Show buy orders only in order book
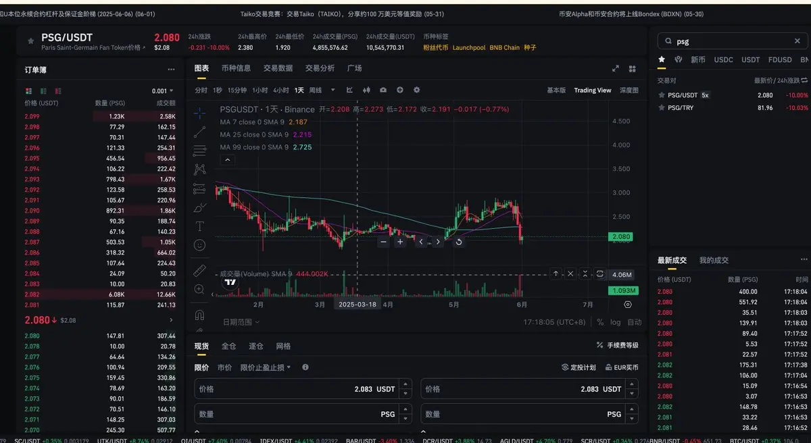 [x=44, y=90]
